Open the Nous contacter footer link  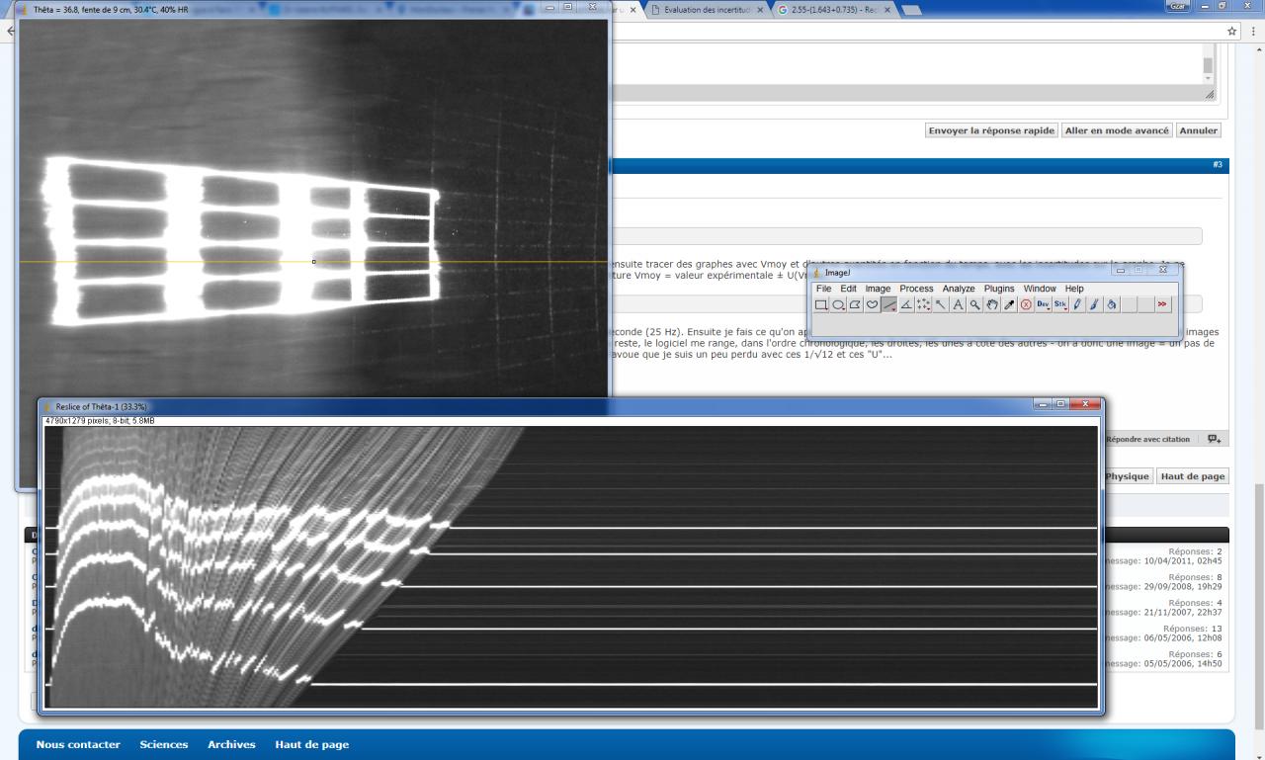[78, 745]
